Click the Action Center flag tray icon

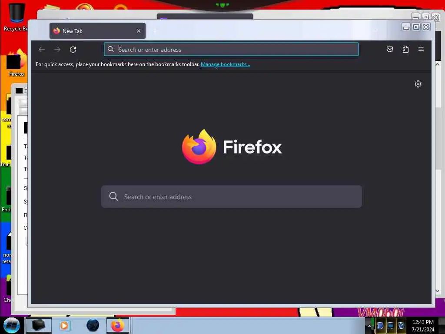click(x=380, y=325)
